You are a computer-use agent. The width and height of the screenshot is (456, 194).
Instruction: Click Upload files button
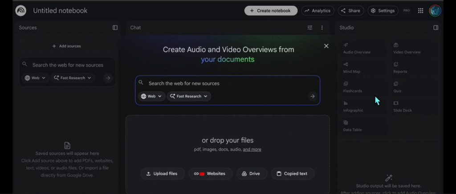pos(162,174)
